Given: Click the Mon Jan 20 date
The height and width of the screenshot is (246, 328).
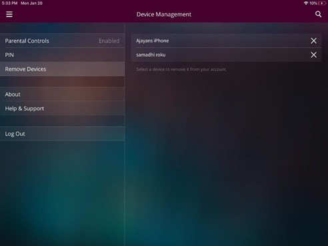Looking at the screenshot, I should pos(31,3).
